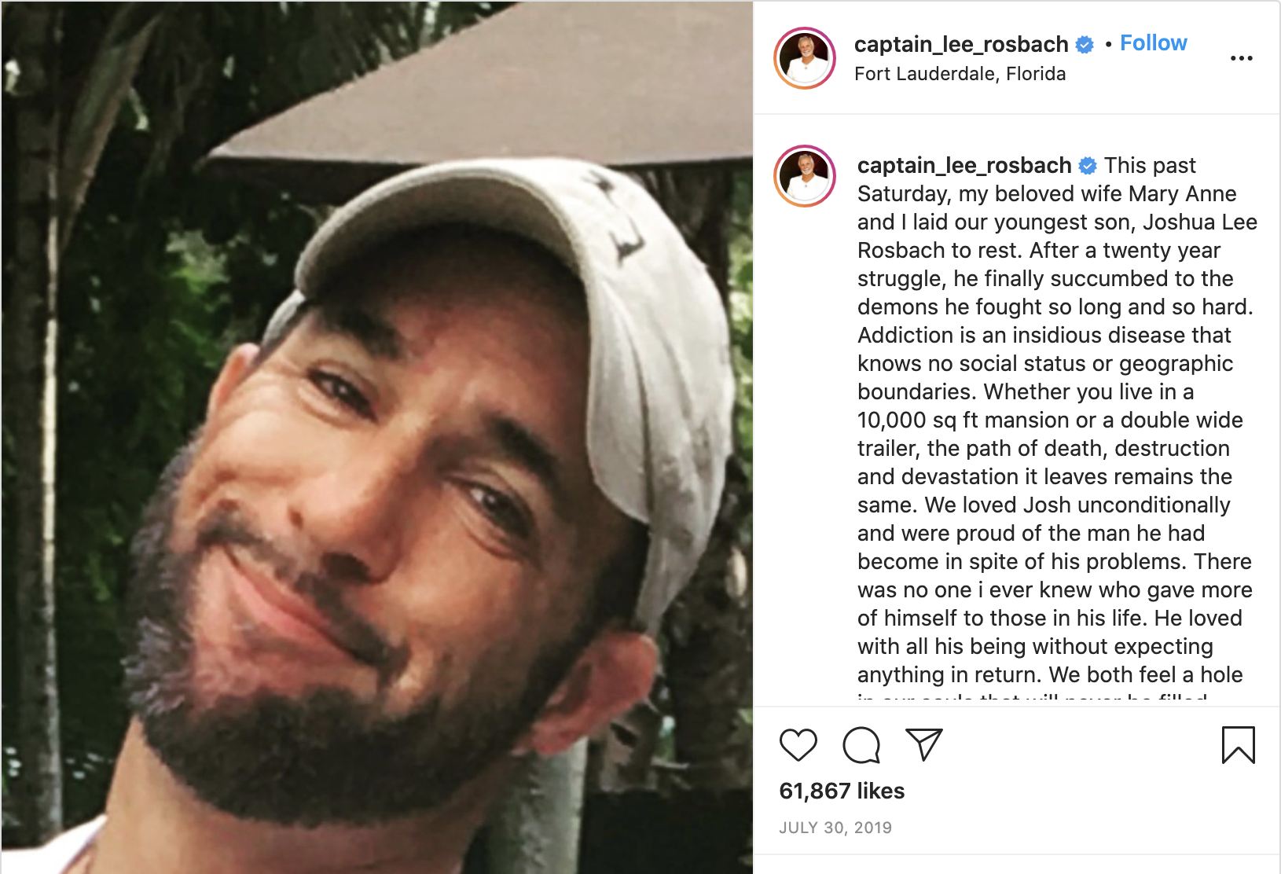Viewport: 1281px width, 874px height.
Task: Open captain_lee_rosbach profile from header username
Action: coord(961,44)
